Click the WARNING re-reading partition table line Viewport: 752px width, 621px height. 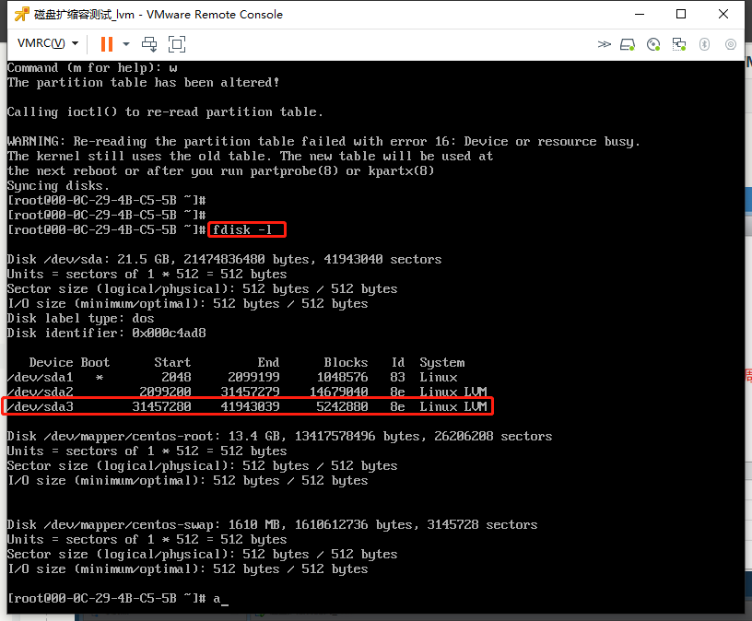pyautogui.click(x=323, y=142)
